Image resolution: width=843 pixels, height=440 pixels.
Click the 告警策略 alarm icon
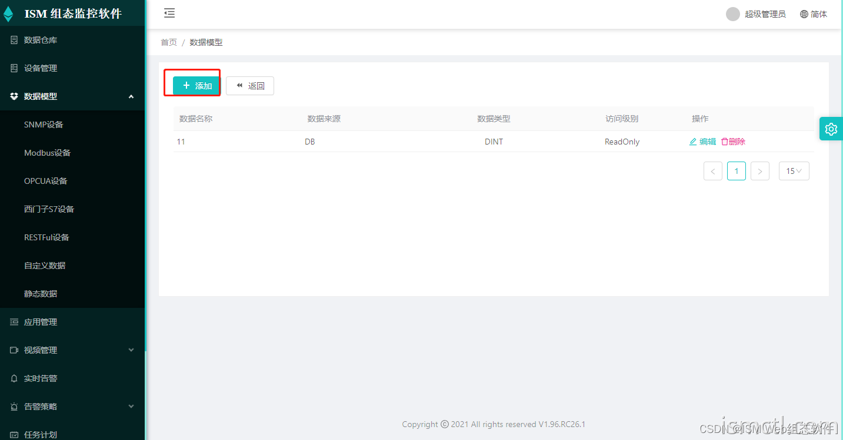(x=14, y=407)
